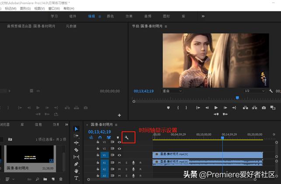Open Find search in Project panel
This screenshot has height=184, width=281.
coord(37,179)
